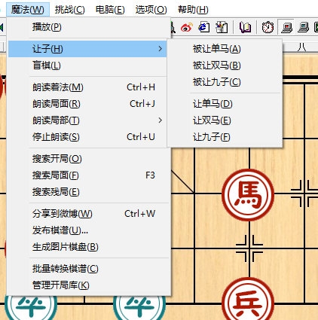This screenshot has height=320, width=318.
Task: Pick 让九子(F) in submenu
Action: click(x=225, y=137)
